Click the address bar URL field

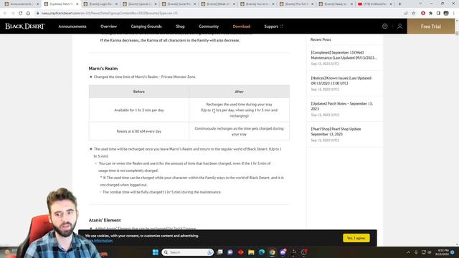coord(219,13)
